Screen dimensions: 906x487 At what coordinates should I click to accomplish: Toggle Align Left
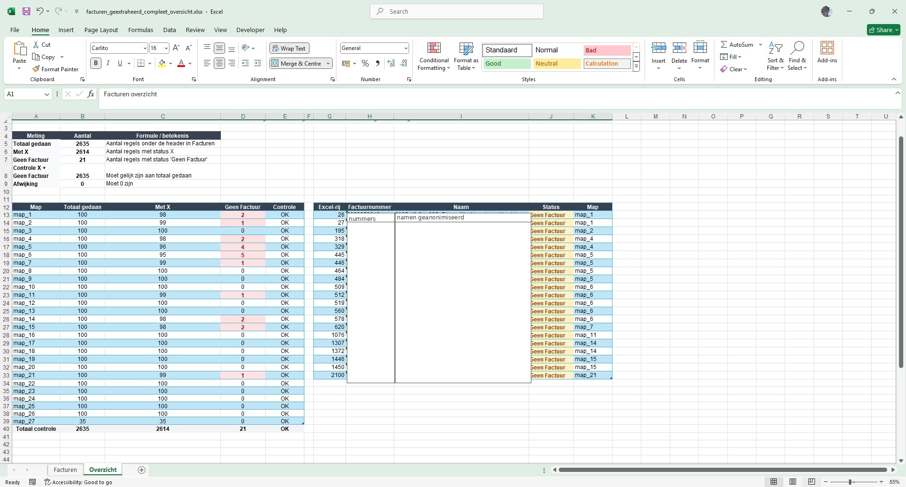pyautogui.click(x=207, y=63)
